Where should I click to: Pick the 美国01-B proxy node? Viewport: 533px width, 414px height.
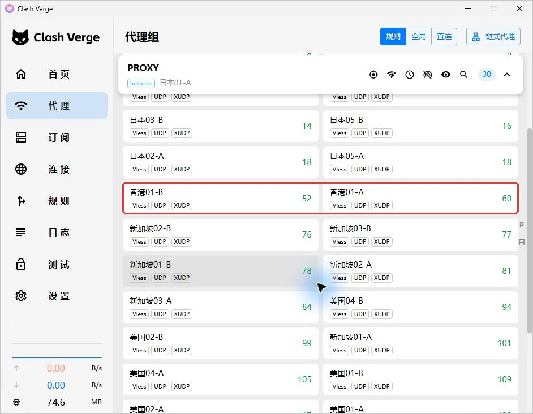420,379
